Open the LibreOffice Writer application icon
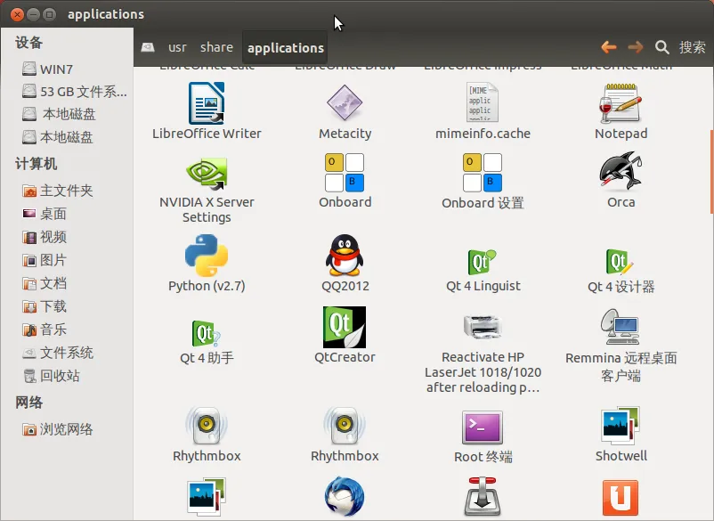 point(207,103)
